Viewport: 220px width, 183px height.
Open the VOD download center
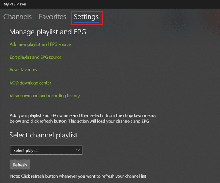(30, 83)
